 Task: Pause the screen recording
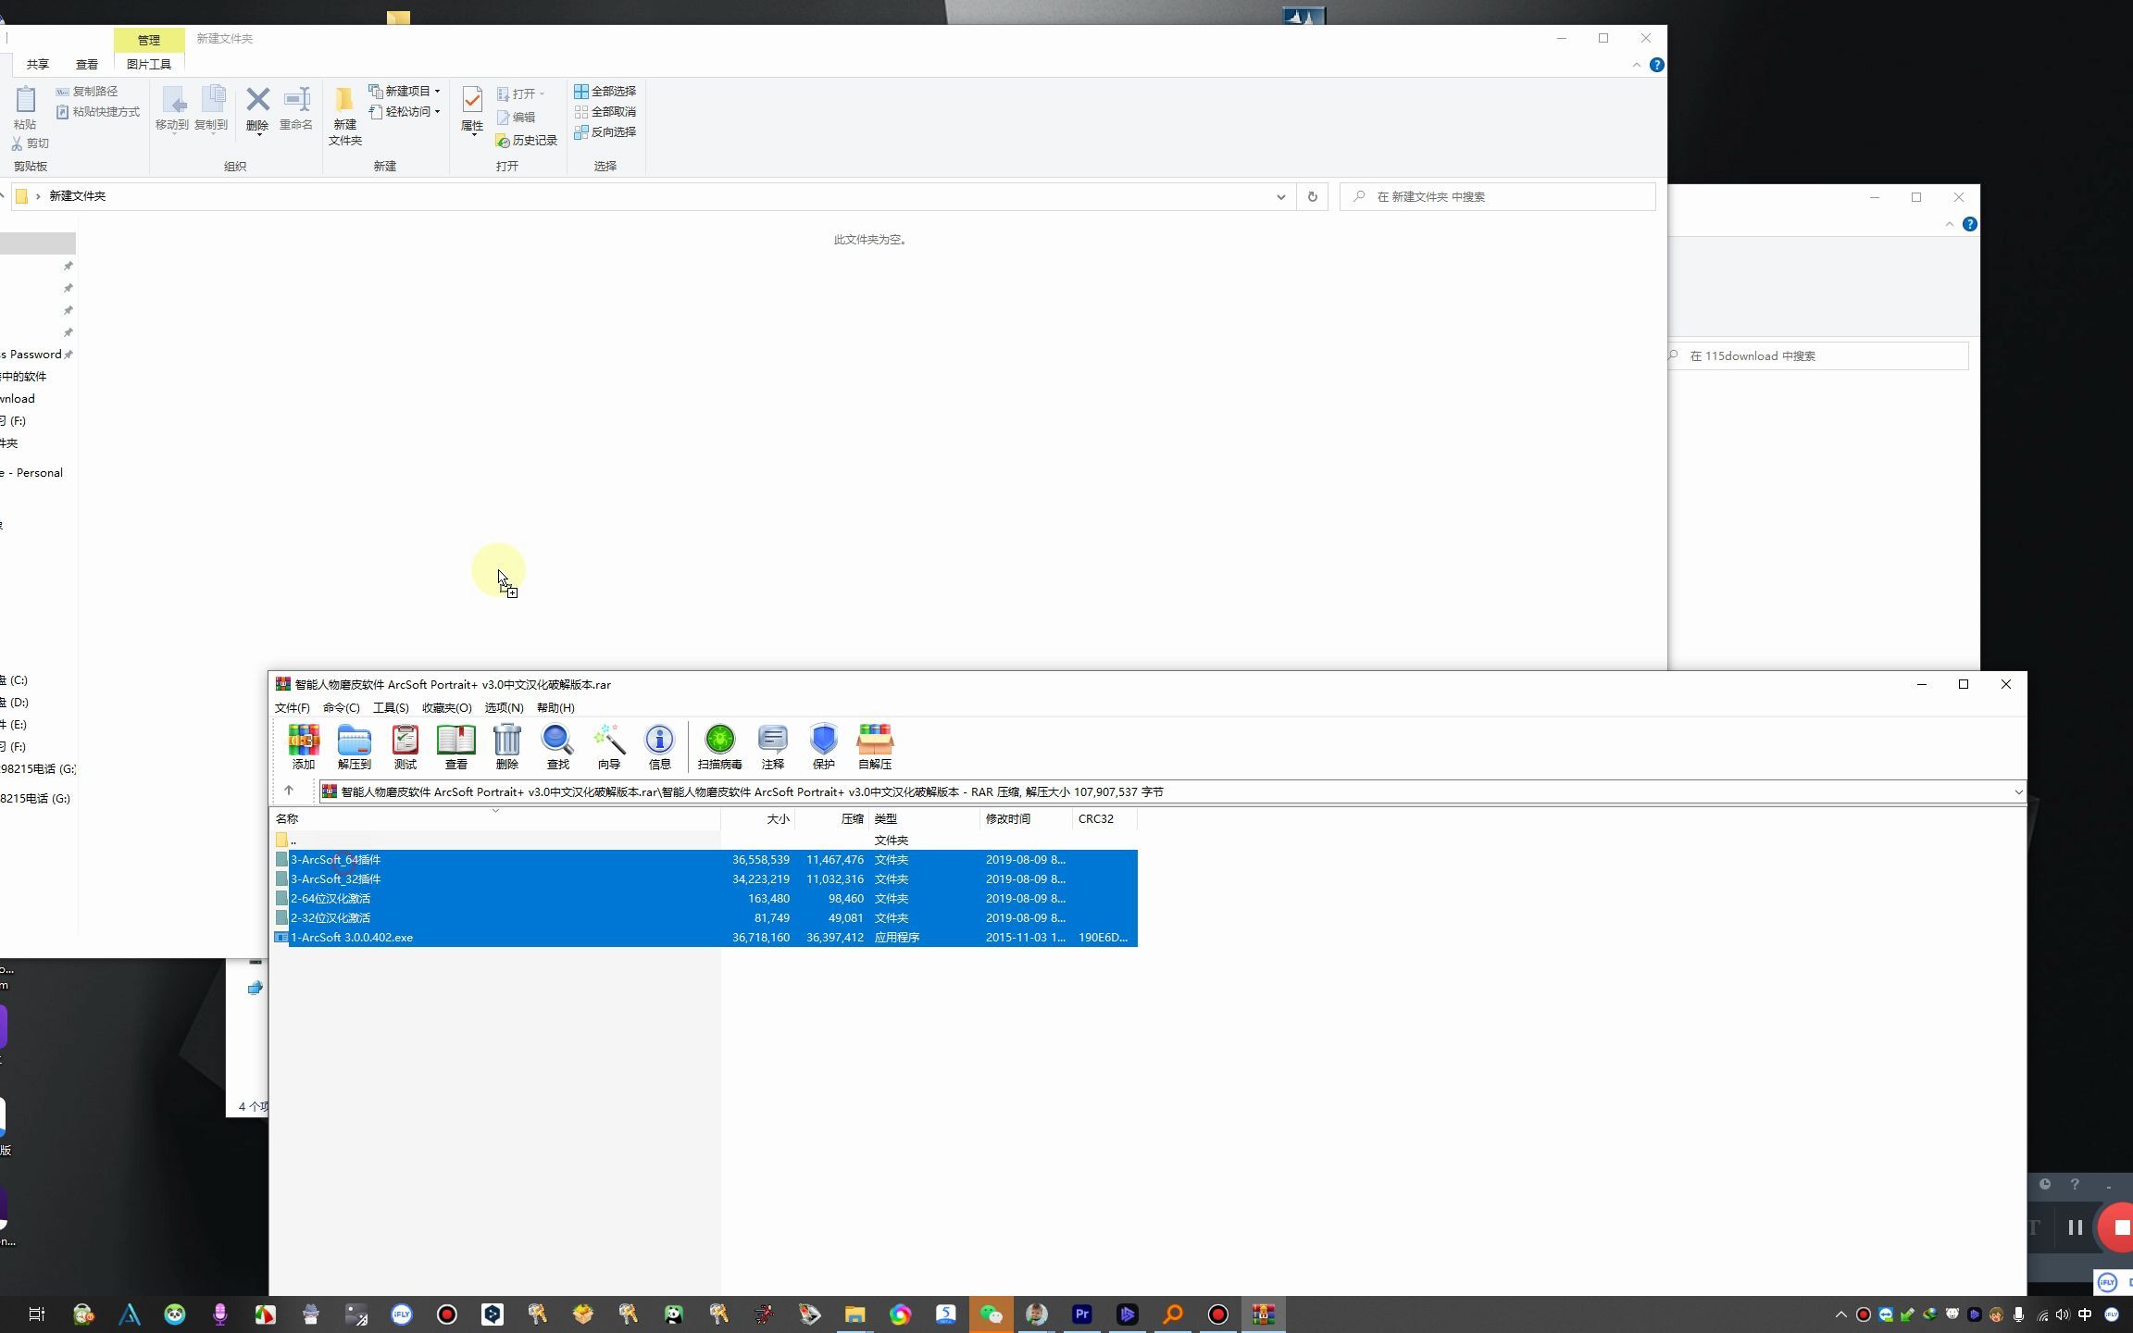click(x=2075, y=1227)
